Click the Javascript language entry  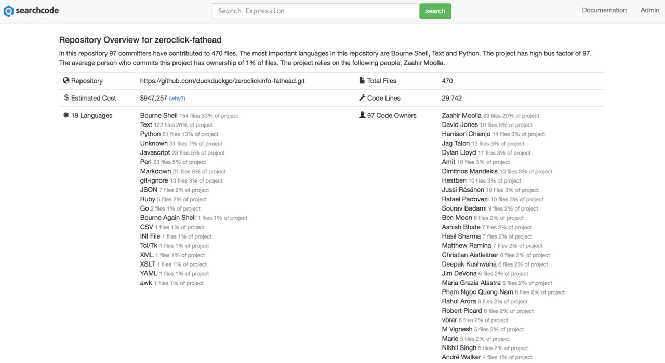pyautogui.click(x=155, y=153)
